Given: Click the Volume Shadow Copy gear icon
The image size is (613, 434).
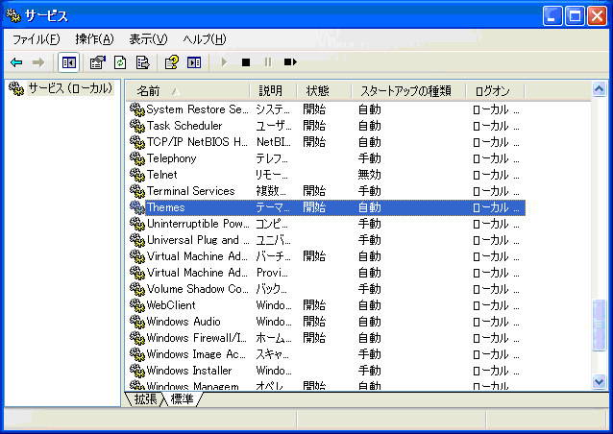Looking at the screenshot, I should (136, 289).
